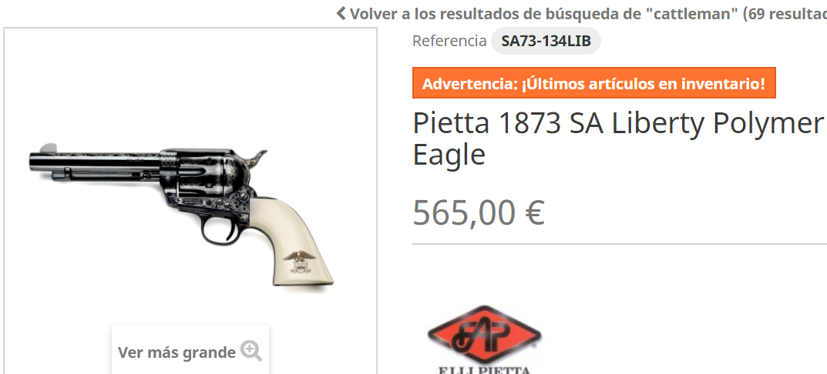The width and height of the screenshot is (827, 374).
Task: Click the Pietta 1873 SA Liberty title
Action: [618, 139]
